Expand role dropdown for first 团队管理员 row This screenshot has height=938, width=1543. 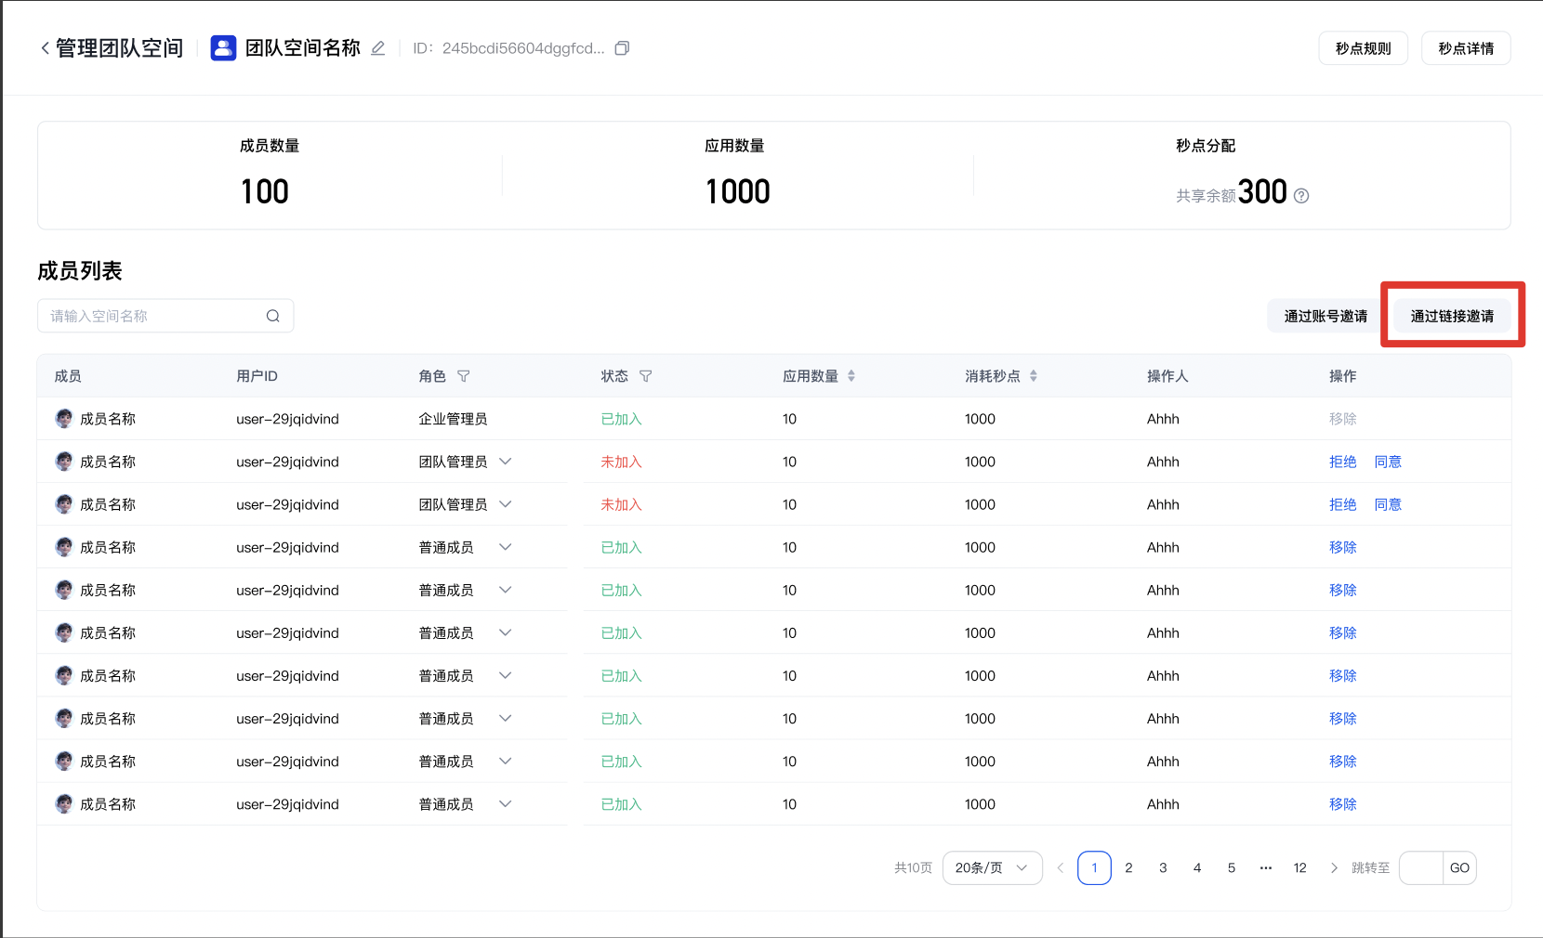pyautogui.click(x=505, y=462)
